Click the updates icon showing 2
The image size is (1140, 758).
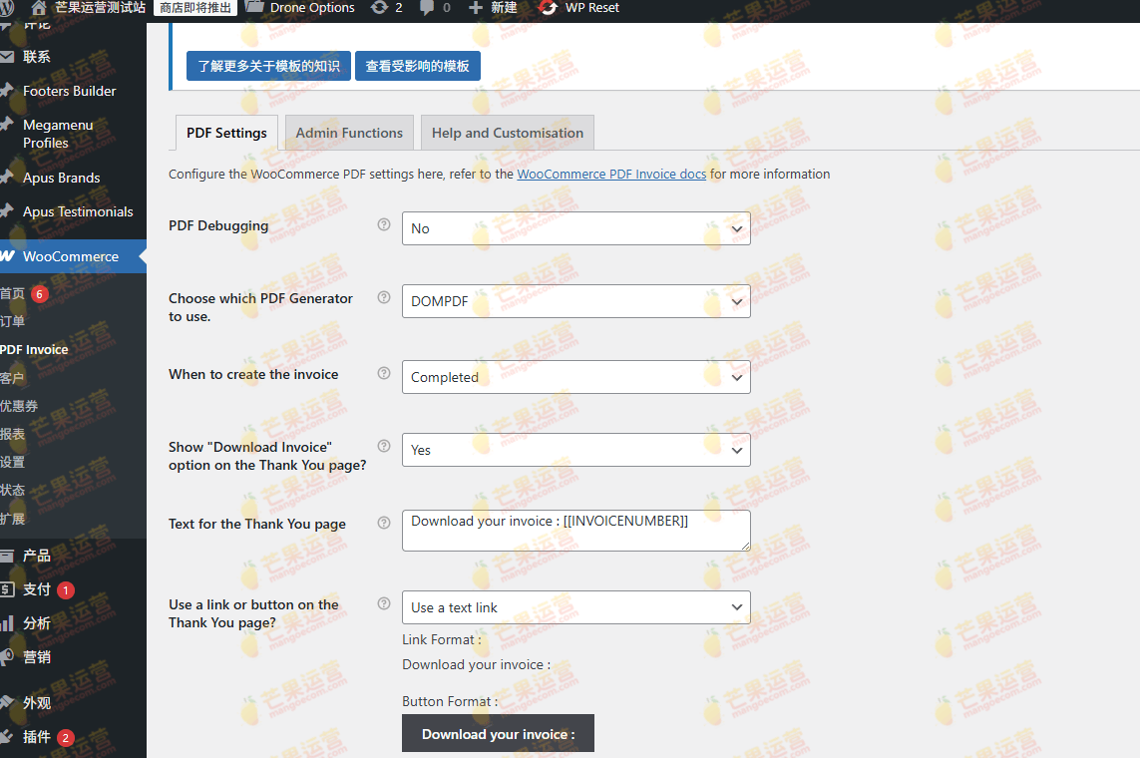tap(379, 8)
